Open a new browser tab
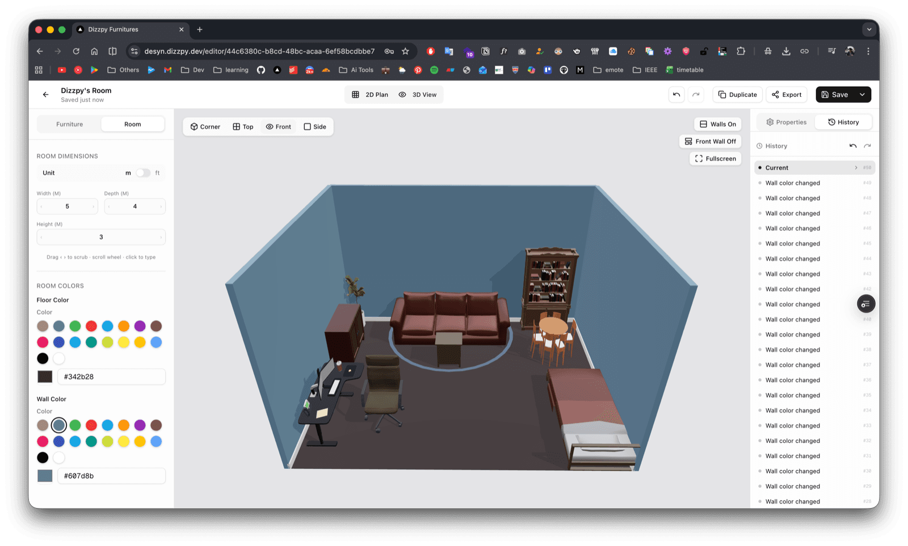 click(x=200, y=29)
